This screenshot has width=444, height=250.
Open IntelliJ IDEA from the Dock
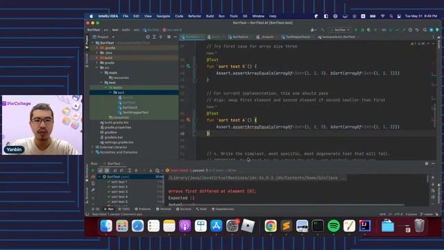pyautogui.click(x=365, y=226)
